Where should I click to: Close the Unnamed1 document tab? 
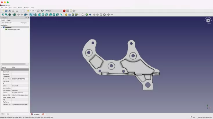click(43, 114)
